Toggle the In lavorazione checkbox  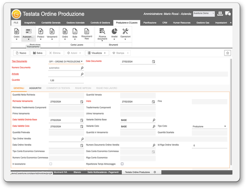click(x=51, y=164)
